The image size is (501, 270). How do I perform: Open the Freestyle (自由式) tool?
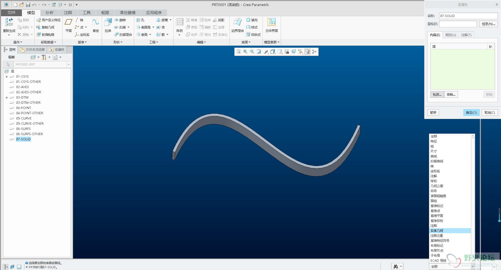coord(253,35)
